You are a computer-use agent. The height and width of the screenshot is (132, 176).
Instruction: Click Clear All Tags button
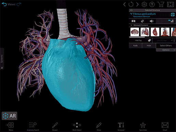[x=164, y=40]
